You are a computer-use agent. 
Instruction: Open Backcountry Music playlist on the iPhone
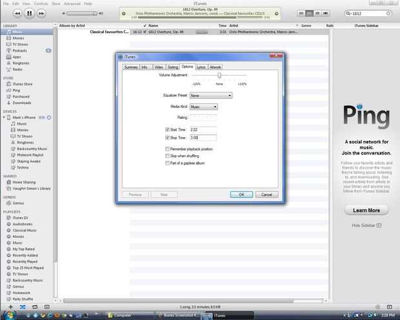(32, 149)
